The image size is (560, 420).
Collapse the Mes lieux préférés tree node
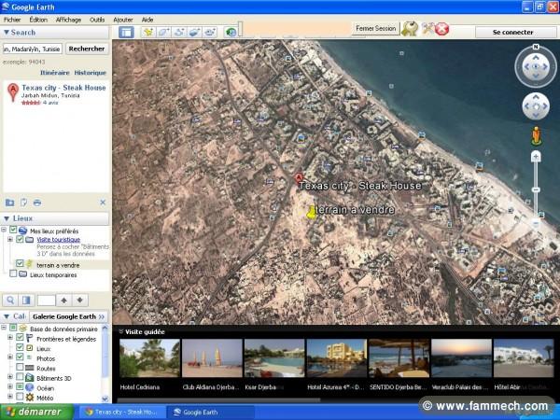click(x=4, y=230)
